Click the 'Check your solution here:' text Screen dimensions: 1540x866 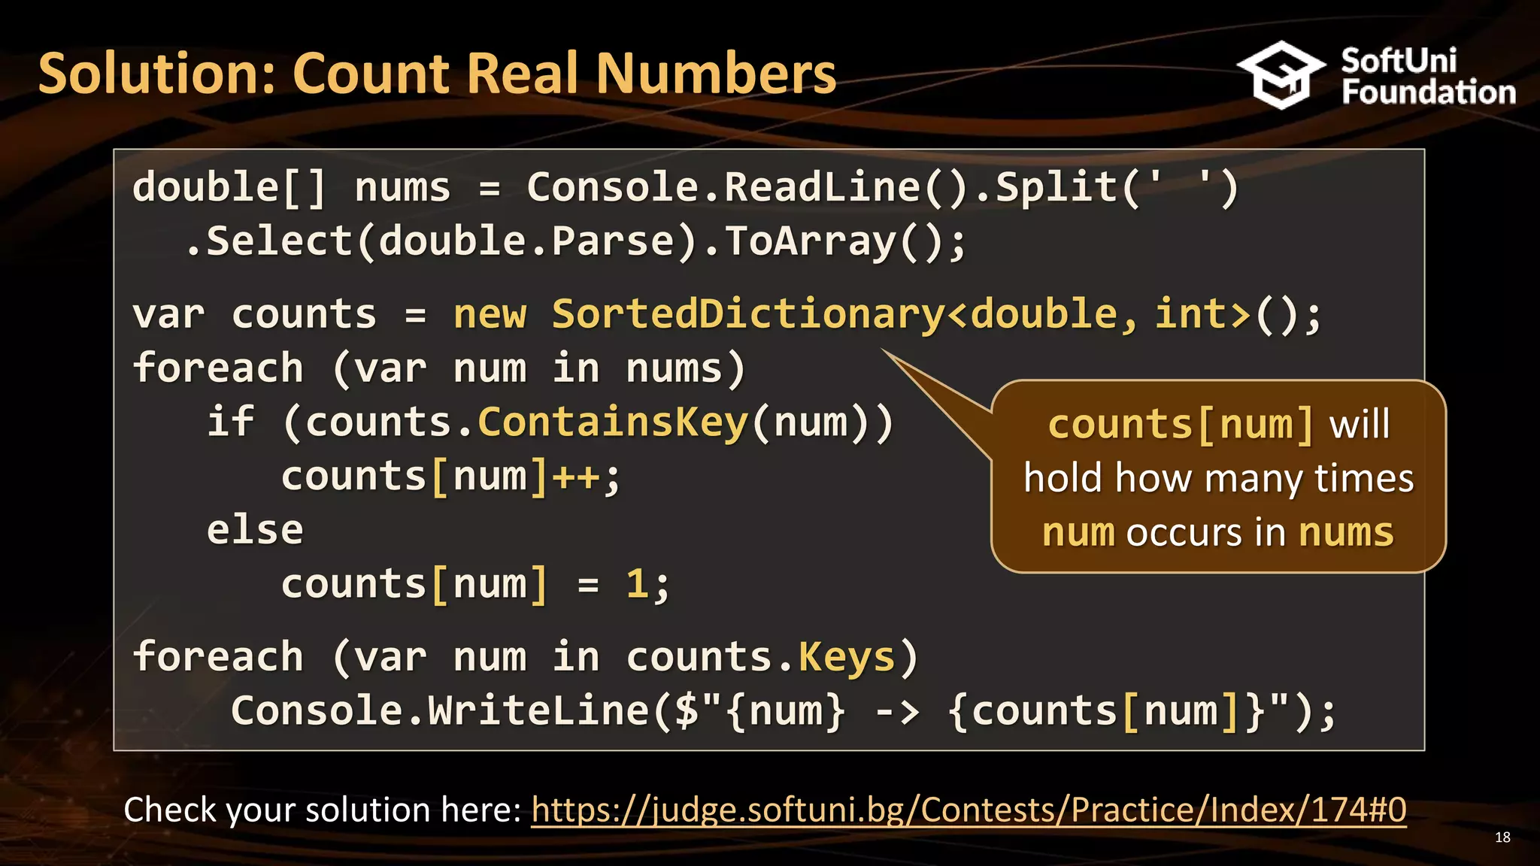323,810
